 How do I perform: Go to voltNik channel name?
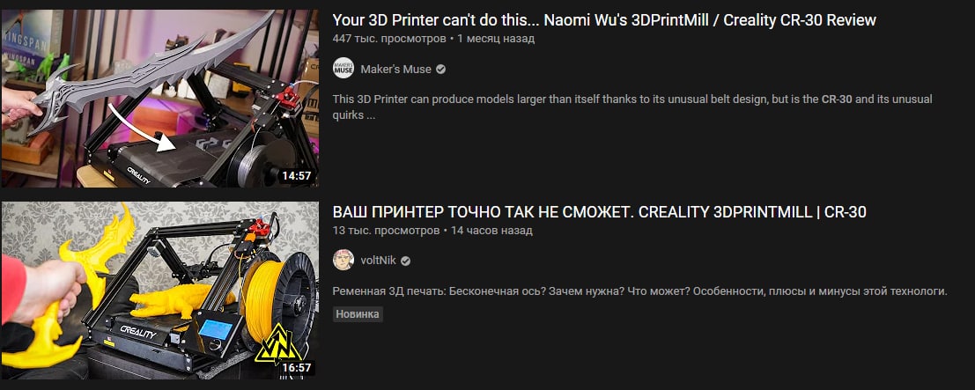tap(378, 261)
